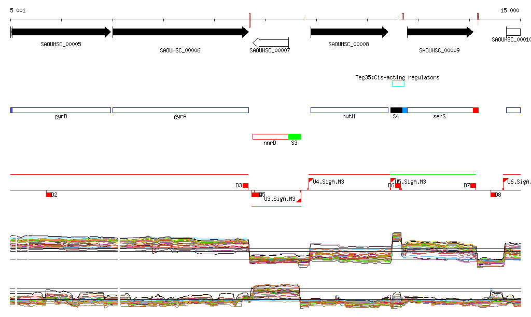The height and width of the screenshot is (317, 531).
Task: Click the D6 marker label
Action: click(391, 185)
